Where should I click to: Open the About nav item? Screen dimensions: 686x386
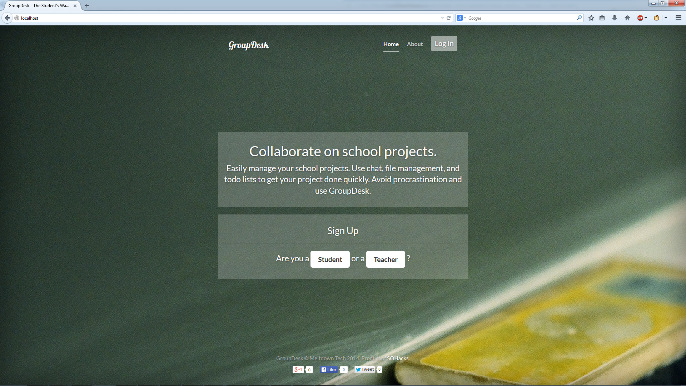(x=414, y=44)
